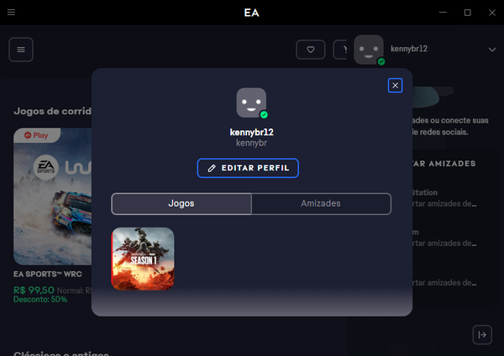Close the profile popup with X
Viewport: 504px width, 356px height.
pyautogui.click(x=396, y=85)
